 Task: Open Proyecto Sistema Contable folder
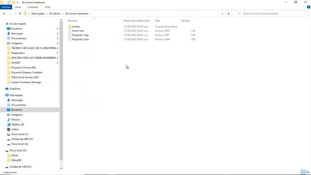tap(27, 72)
